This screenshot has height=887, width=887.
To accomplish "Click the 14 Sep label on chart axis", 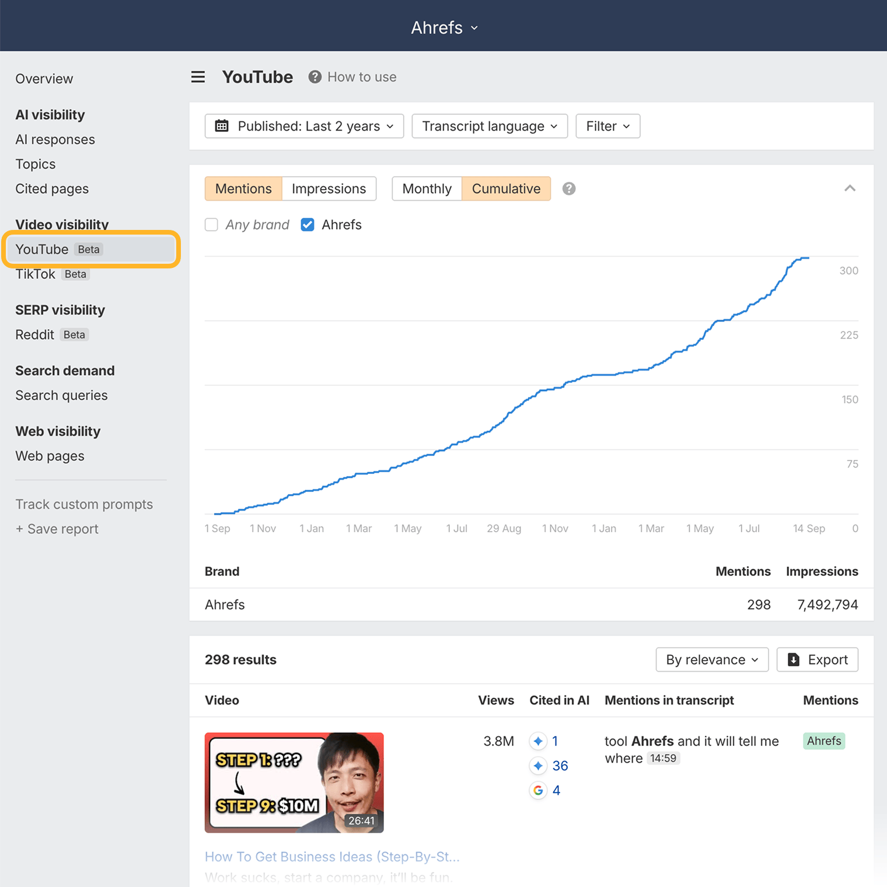I will [809, 528].
